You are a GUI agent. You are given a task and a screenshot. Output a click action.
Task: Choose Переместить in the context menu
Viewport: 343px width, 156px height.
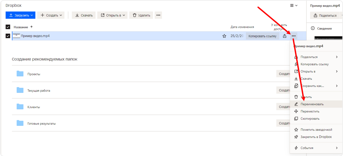[316, 111]
